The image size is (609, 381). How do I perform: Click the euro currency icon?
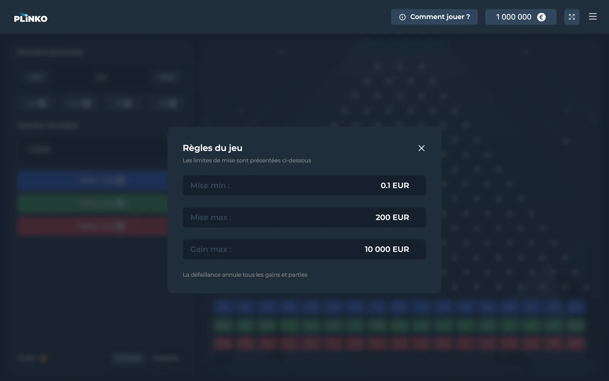pyautogui.click(x=541, y=17)
